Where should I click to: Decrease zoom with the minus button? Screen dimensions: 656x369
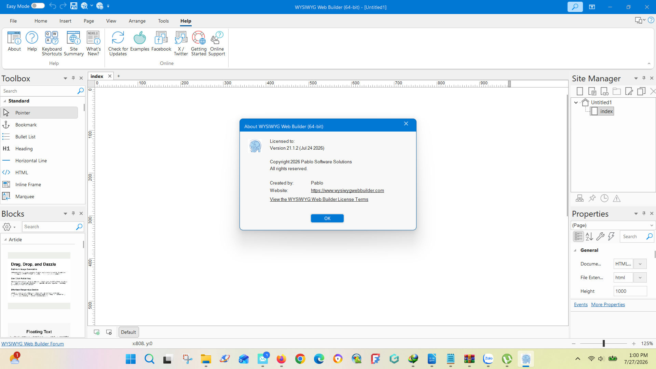pyautogui.click(x=574, y=344)
